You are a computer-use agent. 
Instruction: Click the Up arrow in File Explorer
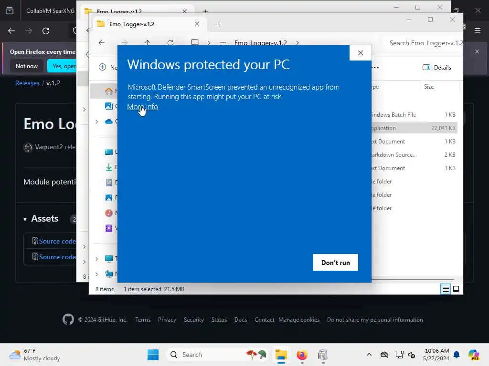tap(147, 42)
